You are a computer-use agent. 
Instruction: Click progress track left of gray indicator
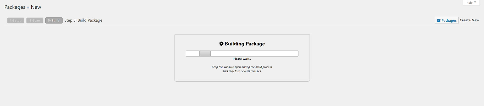193,53
